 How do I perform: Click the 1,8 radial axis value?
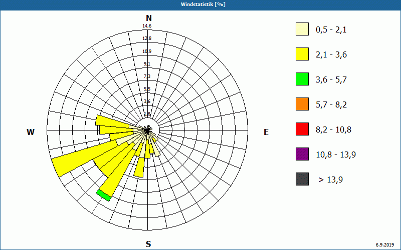(147, 114)
